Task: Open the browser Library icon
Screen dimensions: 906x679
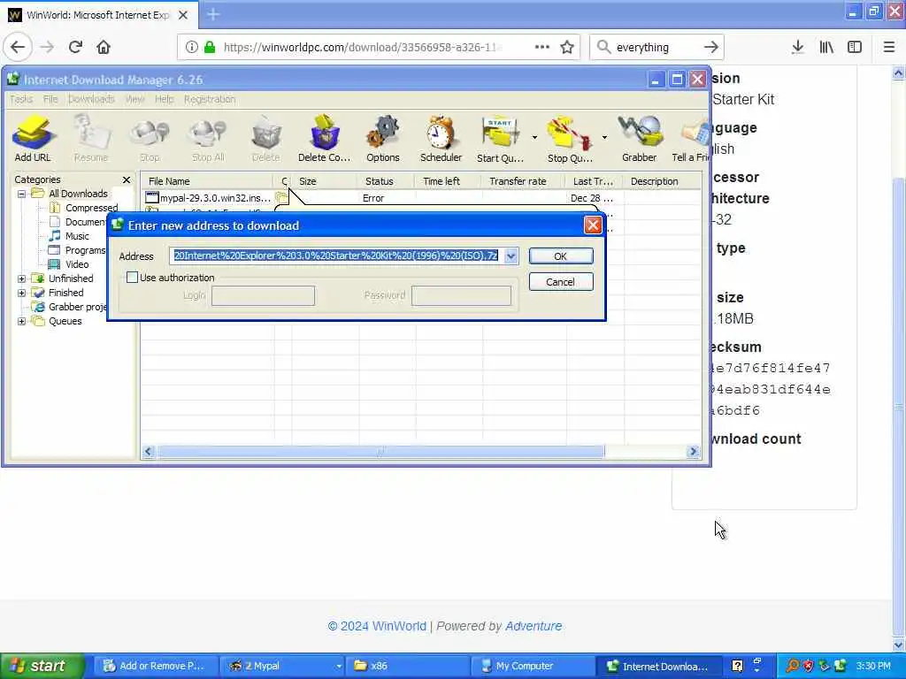Action: tap(826, 47)
